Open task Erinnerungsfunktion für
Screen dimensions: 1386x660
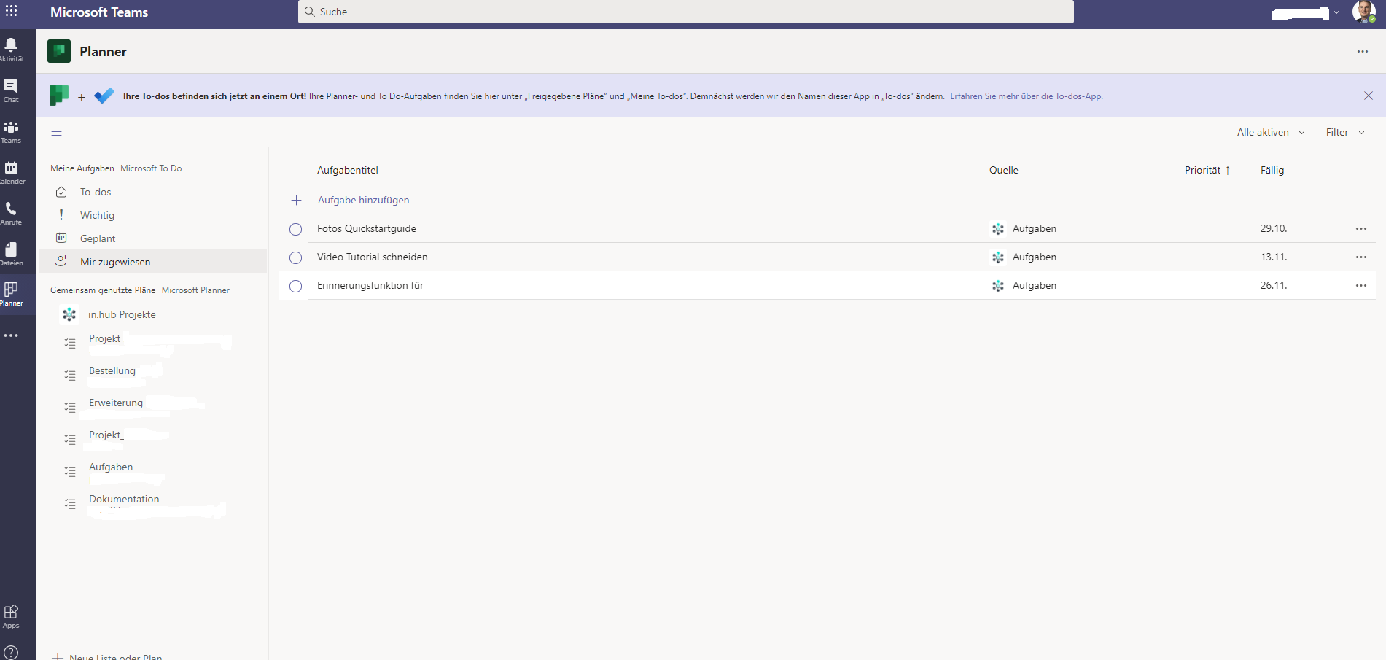click(370, 285)
